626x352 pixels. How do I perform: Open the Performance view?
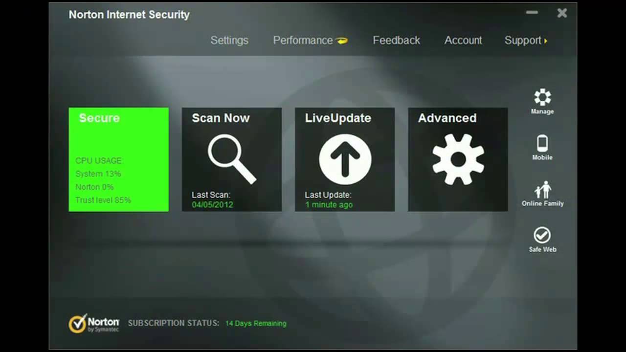(x=303, y=41)
